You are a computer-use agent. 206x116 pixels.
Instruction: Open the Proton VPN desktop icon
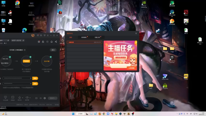coord(165,77)
